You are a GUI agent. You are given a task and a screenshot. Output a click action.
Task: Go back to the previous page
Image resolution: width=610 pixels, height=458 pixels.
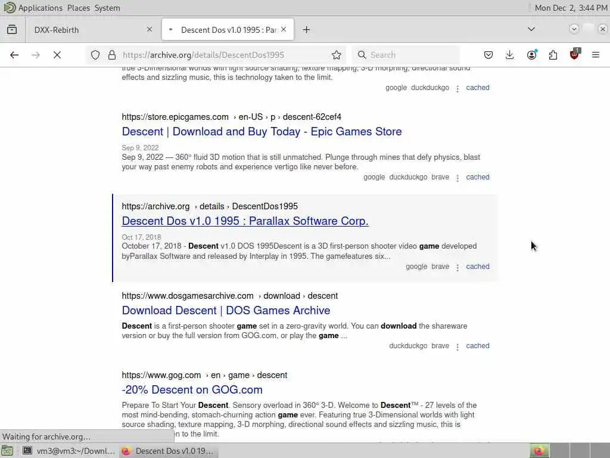click(x=14, y=55)
